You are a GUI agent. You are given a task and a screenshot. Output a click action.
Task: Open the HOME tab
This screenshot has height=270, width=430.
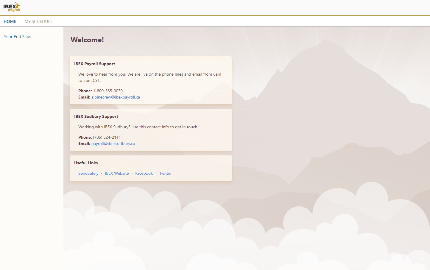10,21
